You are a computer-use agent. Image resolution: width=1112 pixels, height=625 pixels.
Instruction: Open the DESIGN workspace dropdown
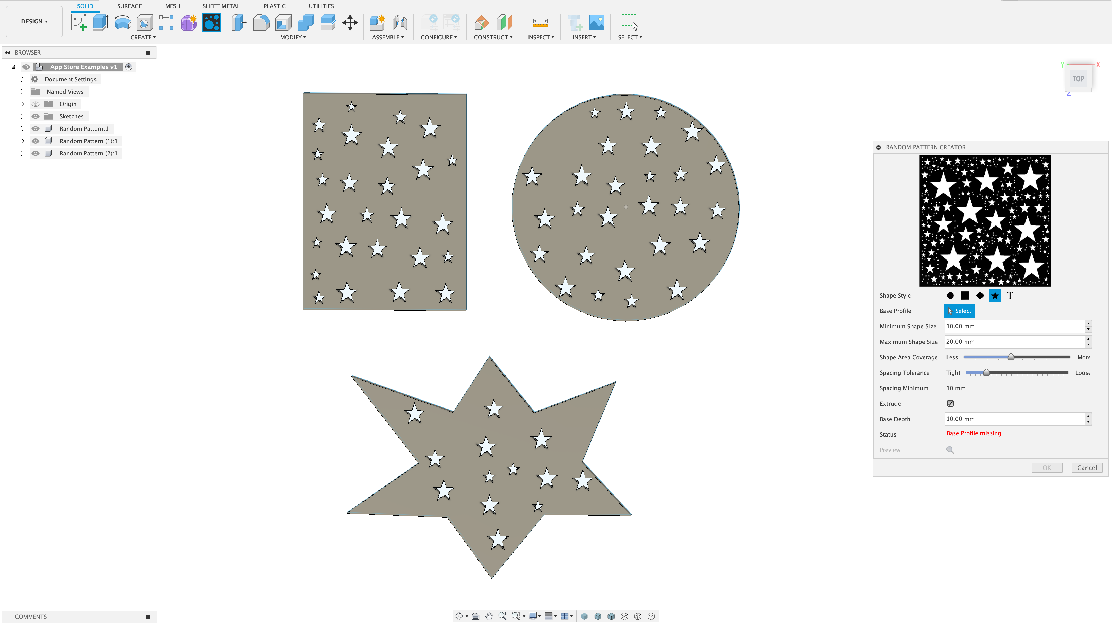pos(34,21)
